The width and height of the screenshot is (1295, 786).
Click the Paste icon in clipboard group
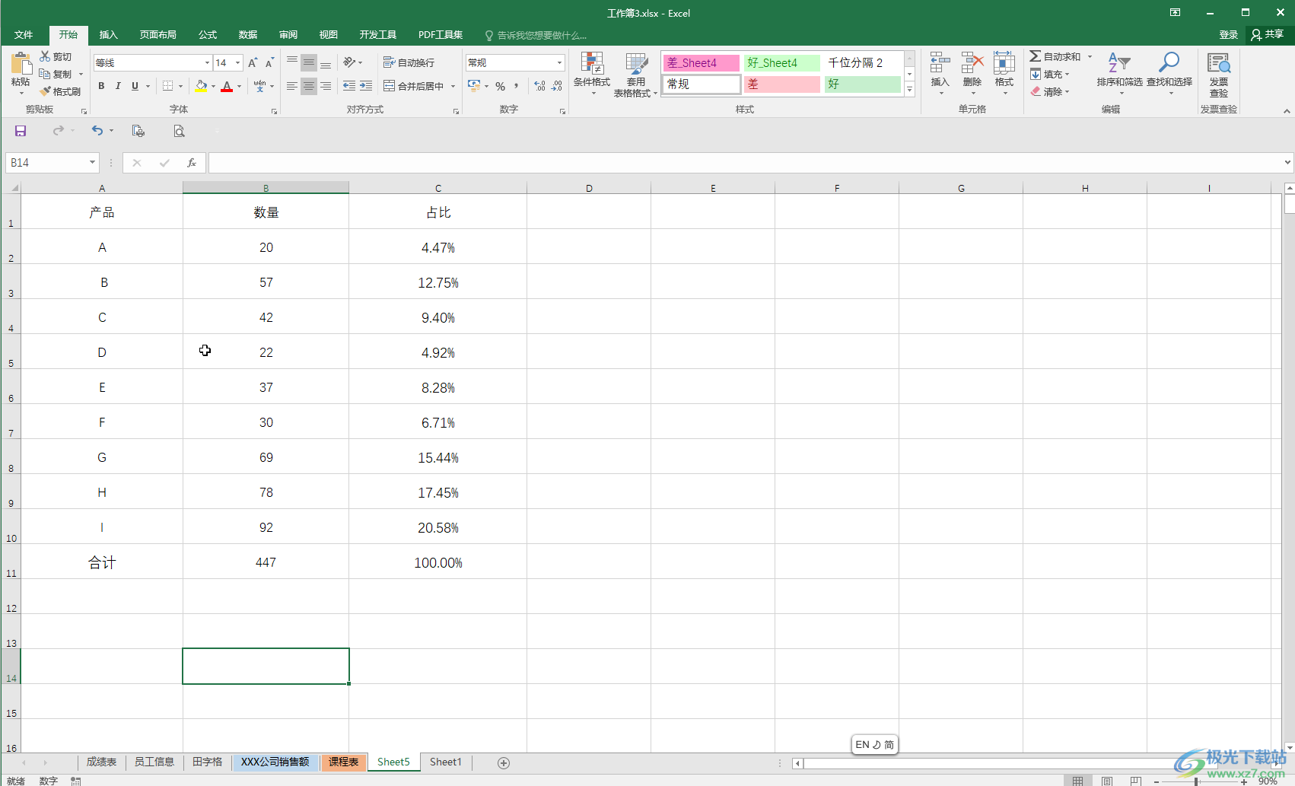[x=21, y=65]
